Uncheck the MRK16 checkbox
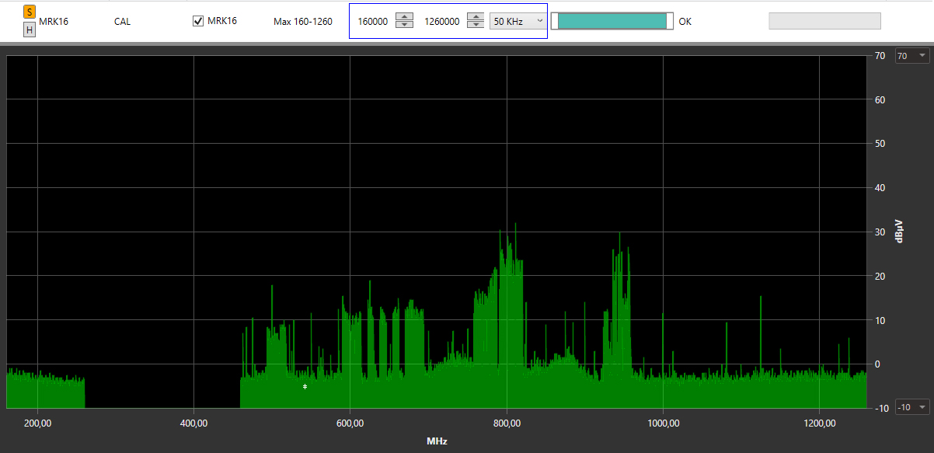This screenshot has width=934, height=453. (x=198, y=21)
